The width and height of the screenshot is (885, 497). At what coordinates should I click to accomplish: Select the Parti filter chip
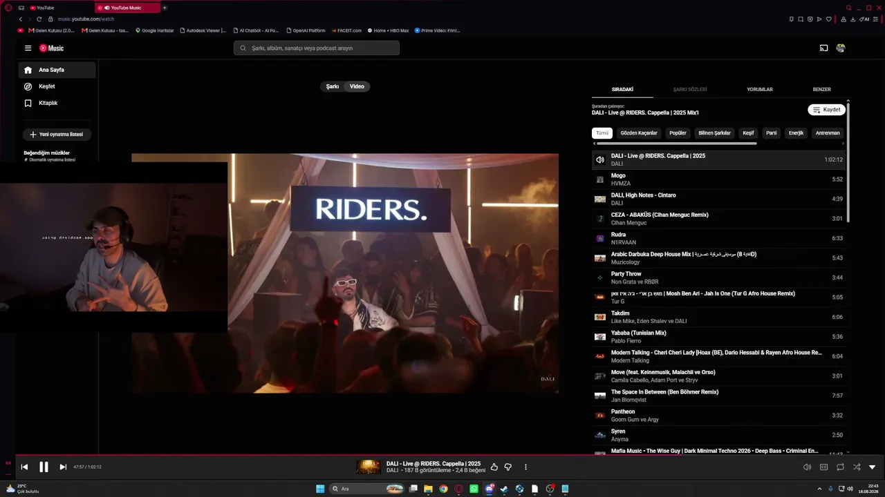click(772, 133)
